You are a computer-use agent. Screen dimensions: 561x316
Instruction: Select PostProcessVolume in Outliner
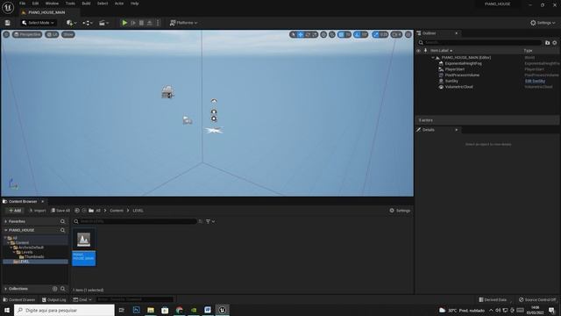(x=462, y=75)
